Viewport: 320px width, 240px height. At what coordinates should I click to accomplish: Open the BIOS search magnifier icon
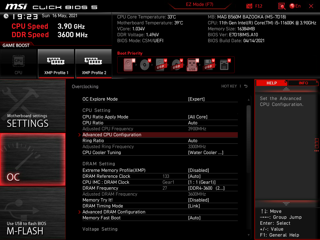click(x=282, y=6)
